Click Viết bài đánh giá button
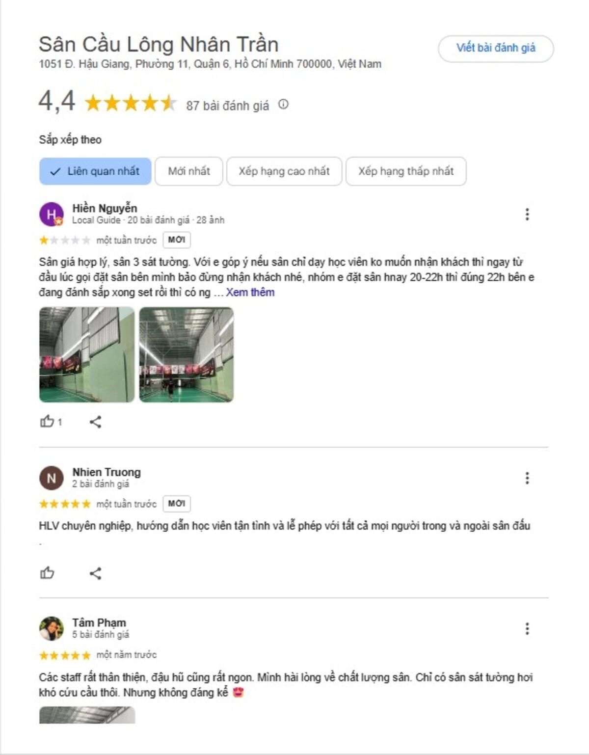Image resolution: width=589 pixels, height=755 pixels. pyautogui.click(x=496, y=48)
